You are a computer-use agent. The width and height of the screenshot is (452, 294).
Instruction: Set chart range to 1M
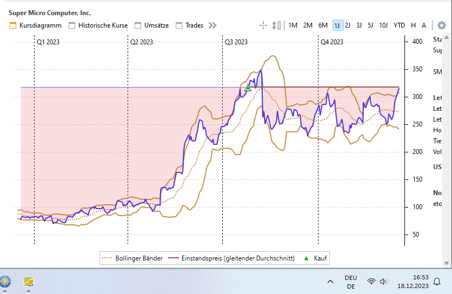[x=293, y=25]
